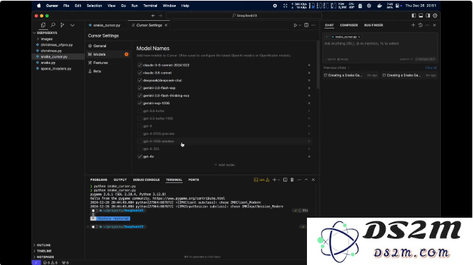Viewport: 473px width, 265px height.
Task: Open the Terminal menu in menu bar
Action: (150, 6)
